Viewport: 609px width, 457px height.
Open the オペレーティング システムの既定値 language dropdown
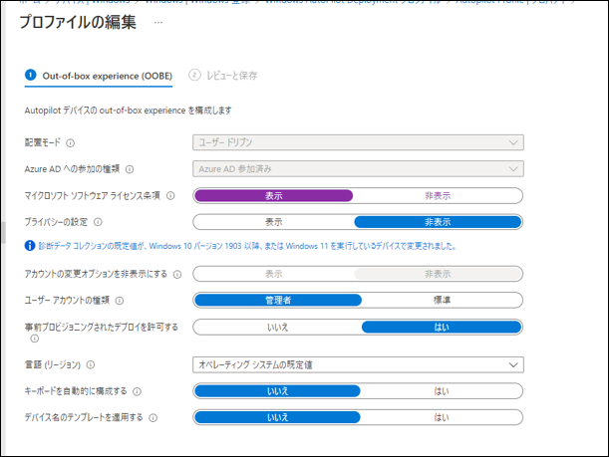pos(358,364)
